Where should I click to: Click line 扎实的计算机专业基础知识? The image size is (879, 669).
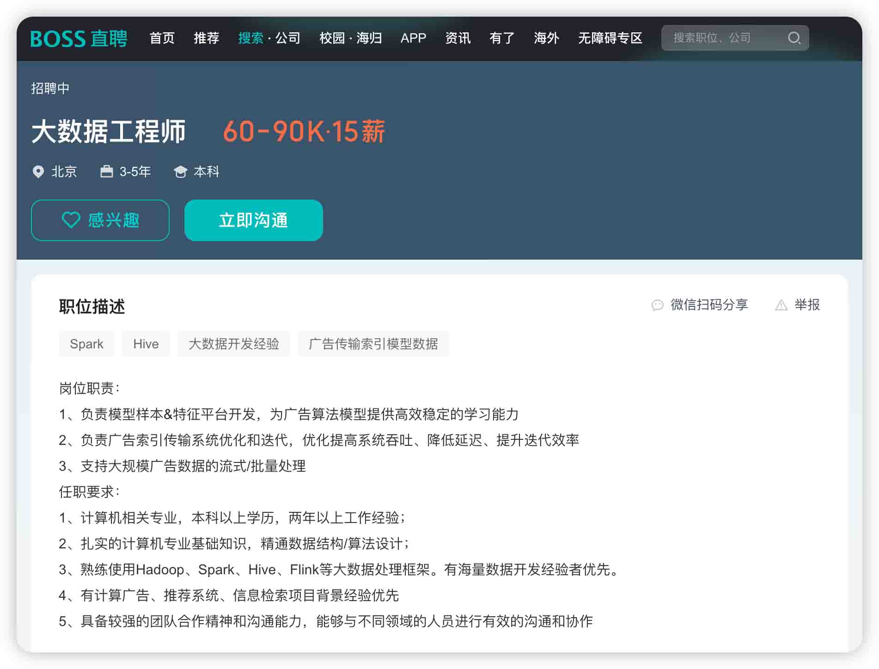[x=234, y=543]
